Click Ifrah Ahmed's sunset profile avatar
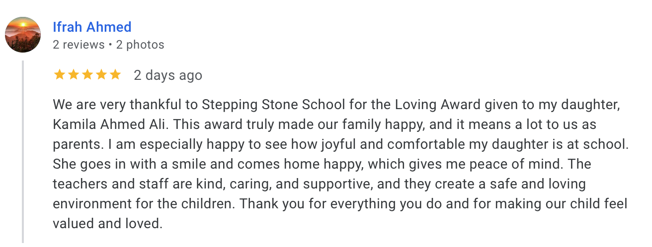The height and width of the screenshot is (247, 652). click(x=22, y=35)
